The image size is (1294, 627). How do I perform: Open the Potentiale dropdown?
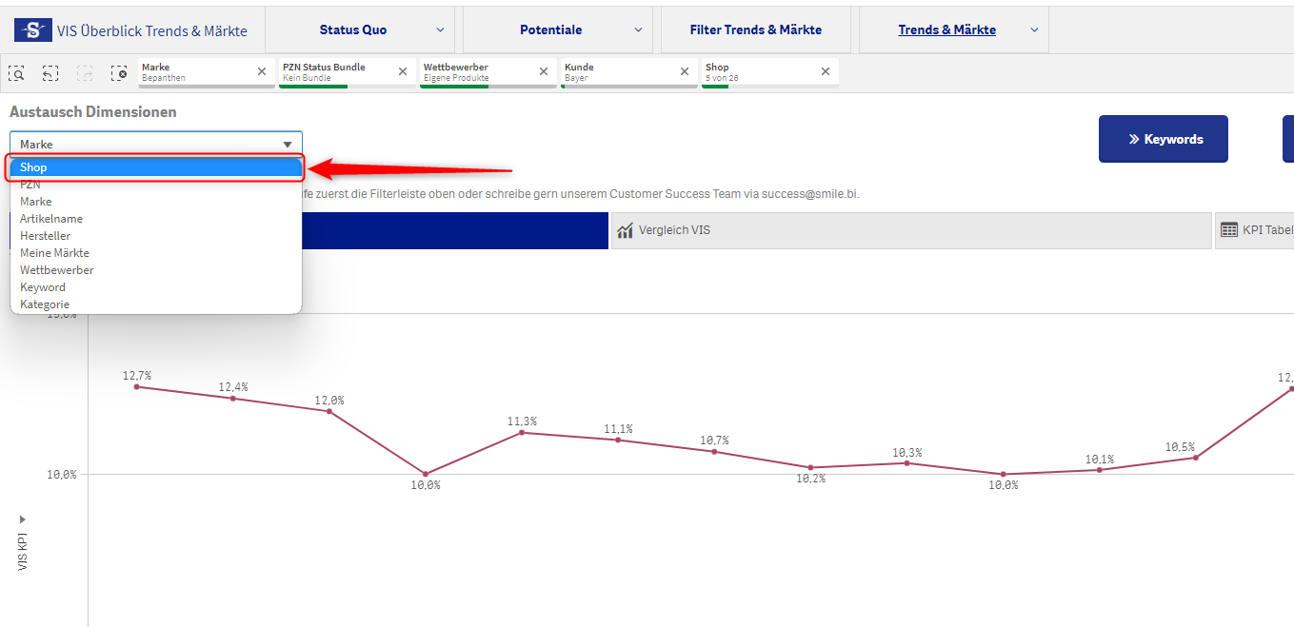pyautogui.click(x=638, y=30)
